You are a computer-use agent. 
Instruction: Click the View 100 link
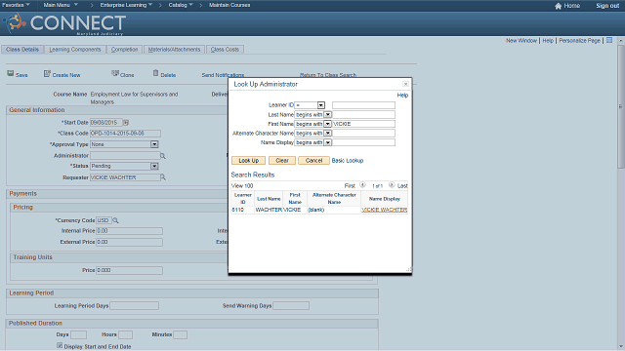242,186
